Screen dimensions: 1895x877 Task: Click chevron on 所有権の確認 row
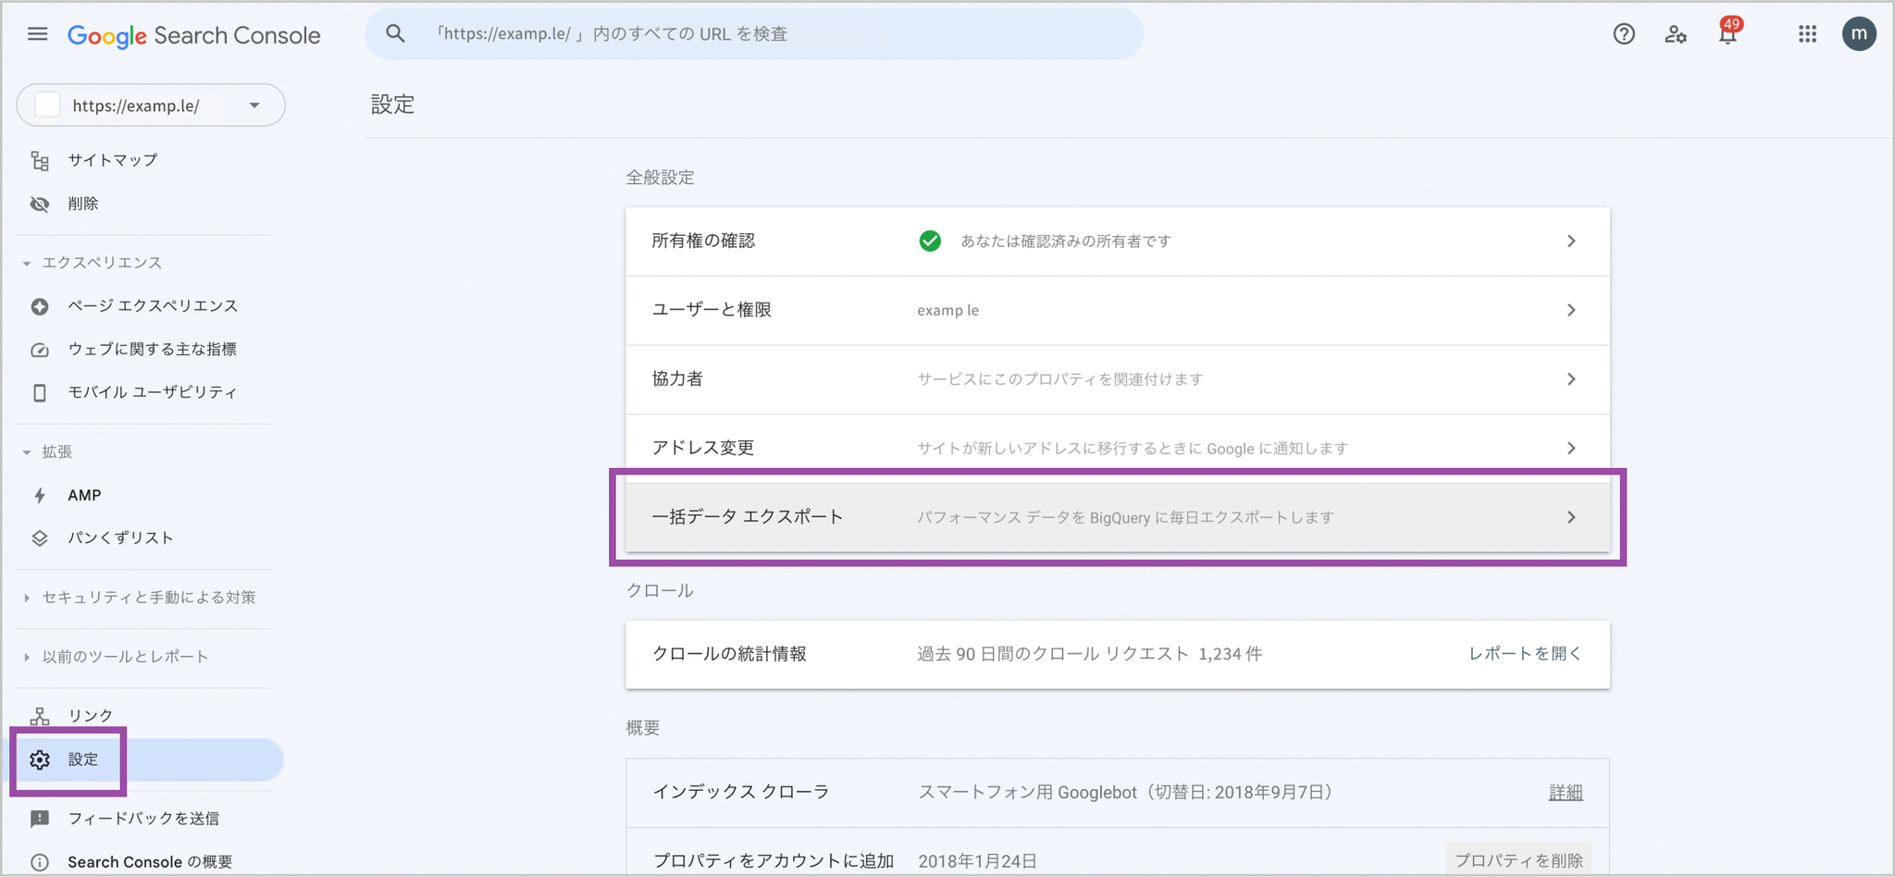coord(1571,241)
